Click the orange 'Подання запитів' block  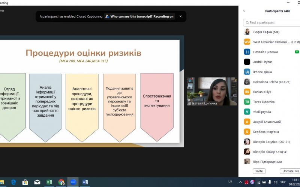point(119,107)
